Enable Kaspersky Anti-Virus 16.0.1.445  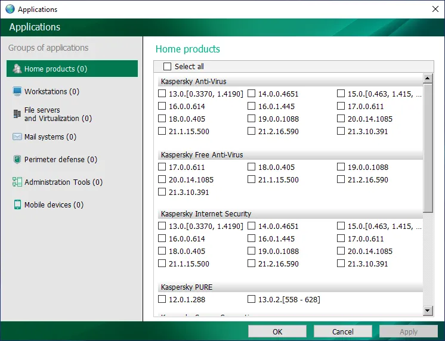click(251, 106)
